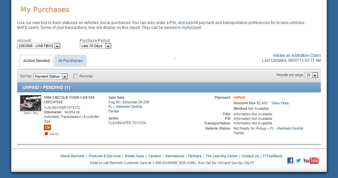Open the Mobile Apps footer link
The image size is (338, 178).
point(134,156)
